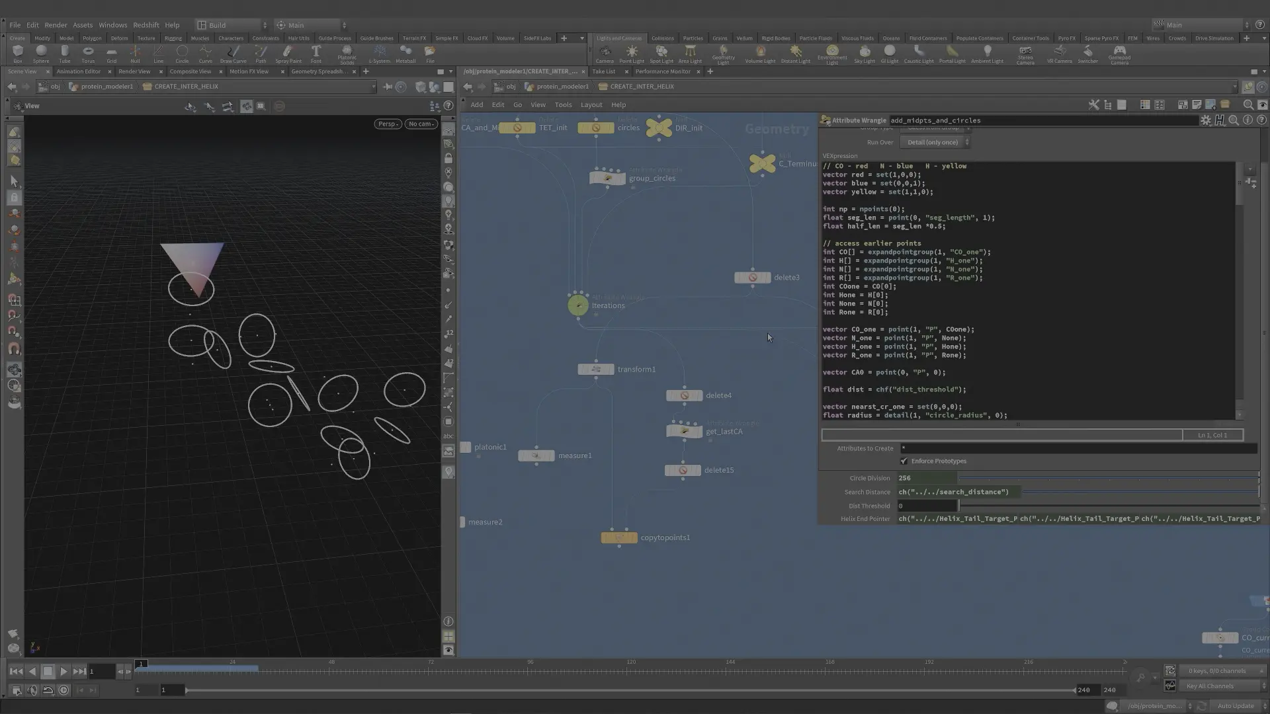This screenshot has height=714, width=1270.
Task: Select the Sphere shelf tool
Action: (x=41, y=54)
